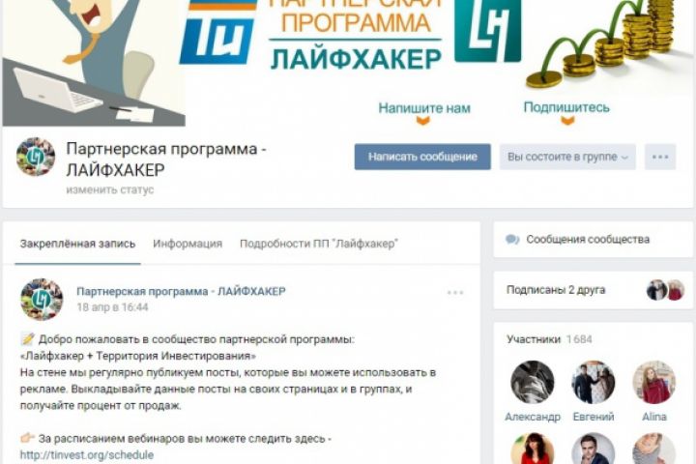696x464 pixels.
Task: Click the post author avatar icon
Action: pyautogui.click(x=42, y=300)
